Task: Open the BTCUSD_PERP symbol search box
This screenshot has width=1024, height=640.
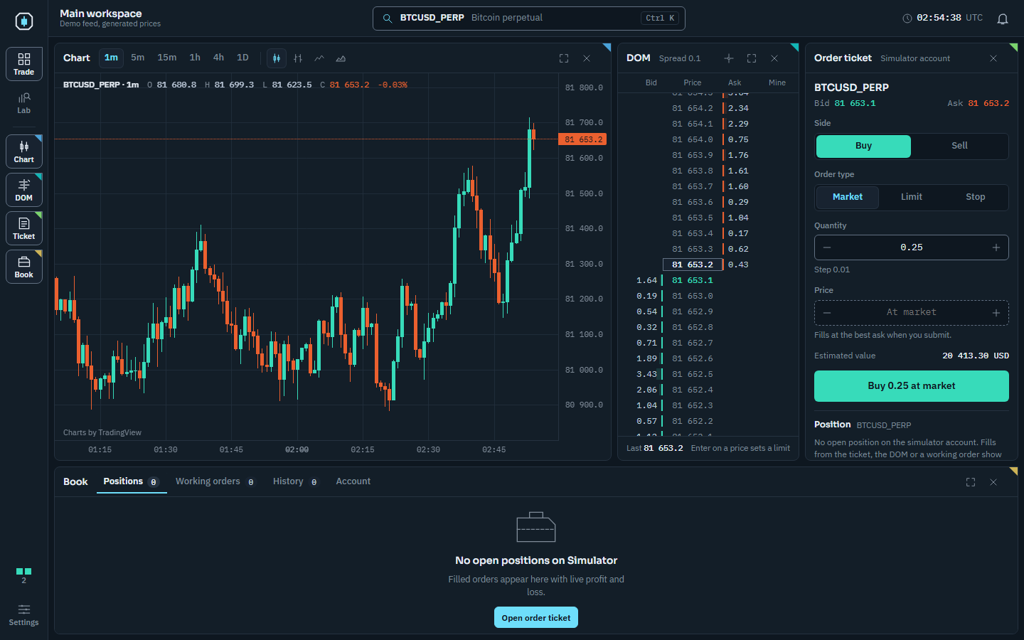Action: click(x=529, y=18)
